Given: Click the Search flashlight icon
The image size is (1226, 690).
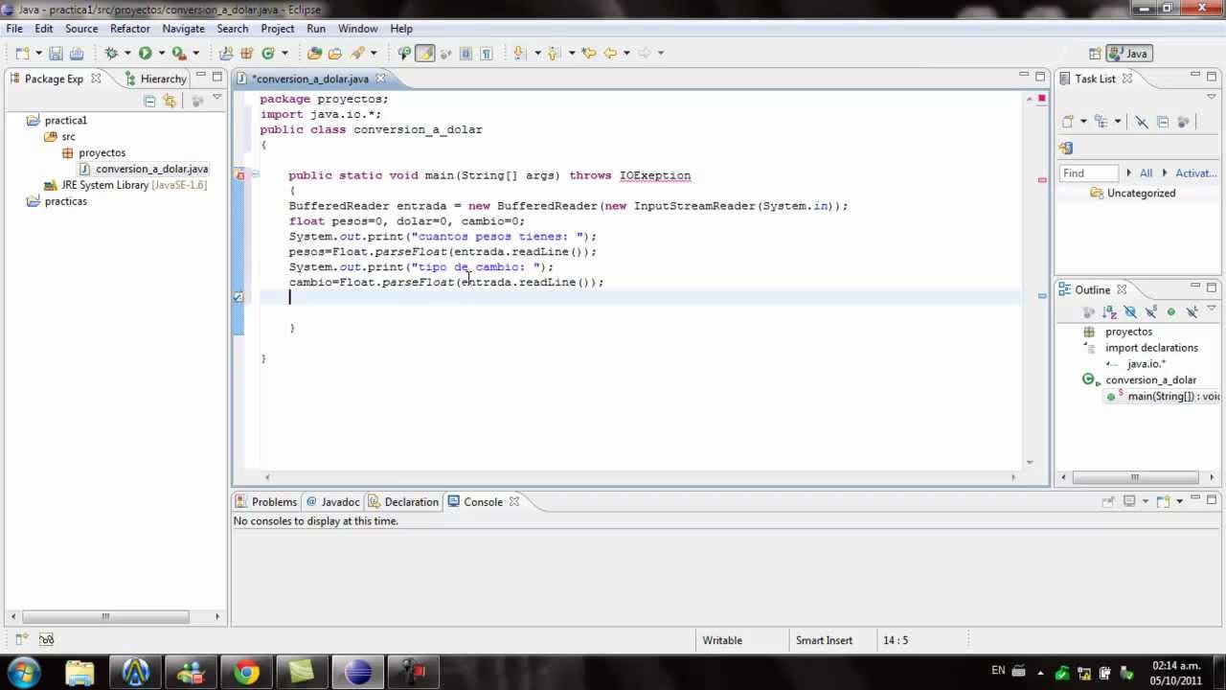Looking at the screenshot, I should point(357,54).
